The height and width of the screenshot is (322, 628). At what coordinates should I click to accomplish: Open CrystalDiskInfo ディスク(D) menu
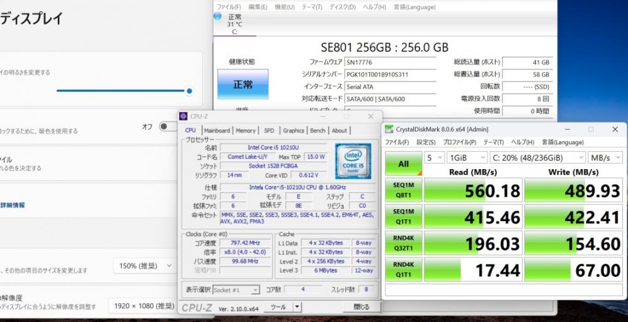point(342,7)
